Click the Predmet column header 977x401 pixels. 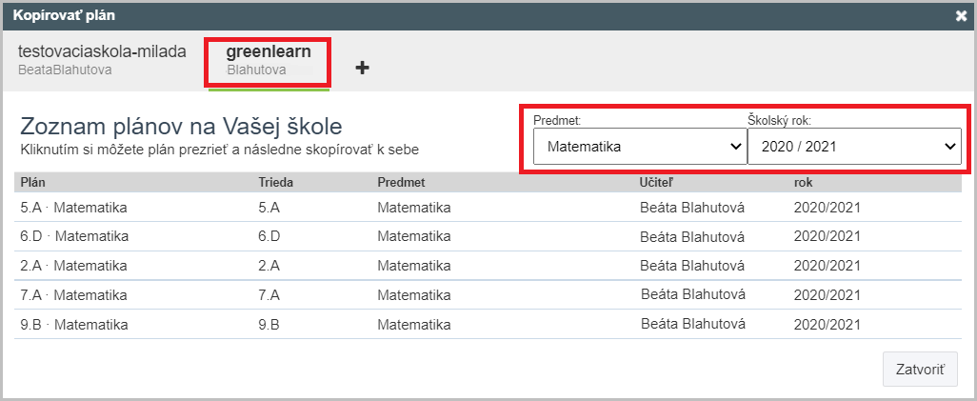pos(400,181)
